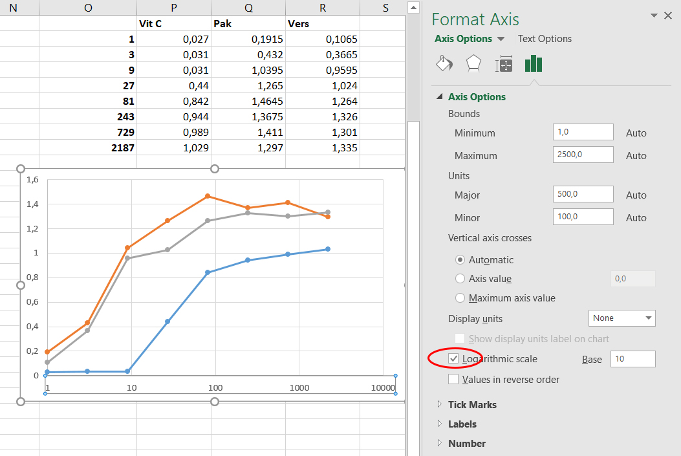The height and width of the screenshot is (456, 681).
Task: Open the Format Axis pane options arrow
Action: (x=654, y=16)
